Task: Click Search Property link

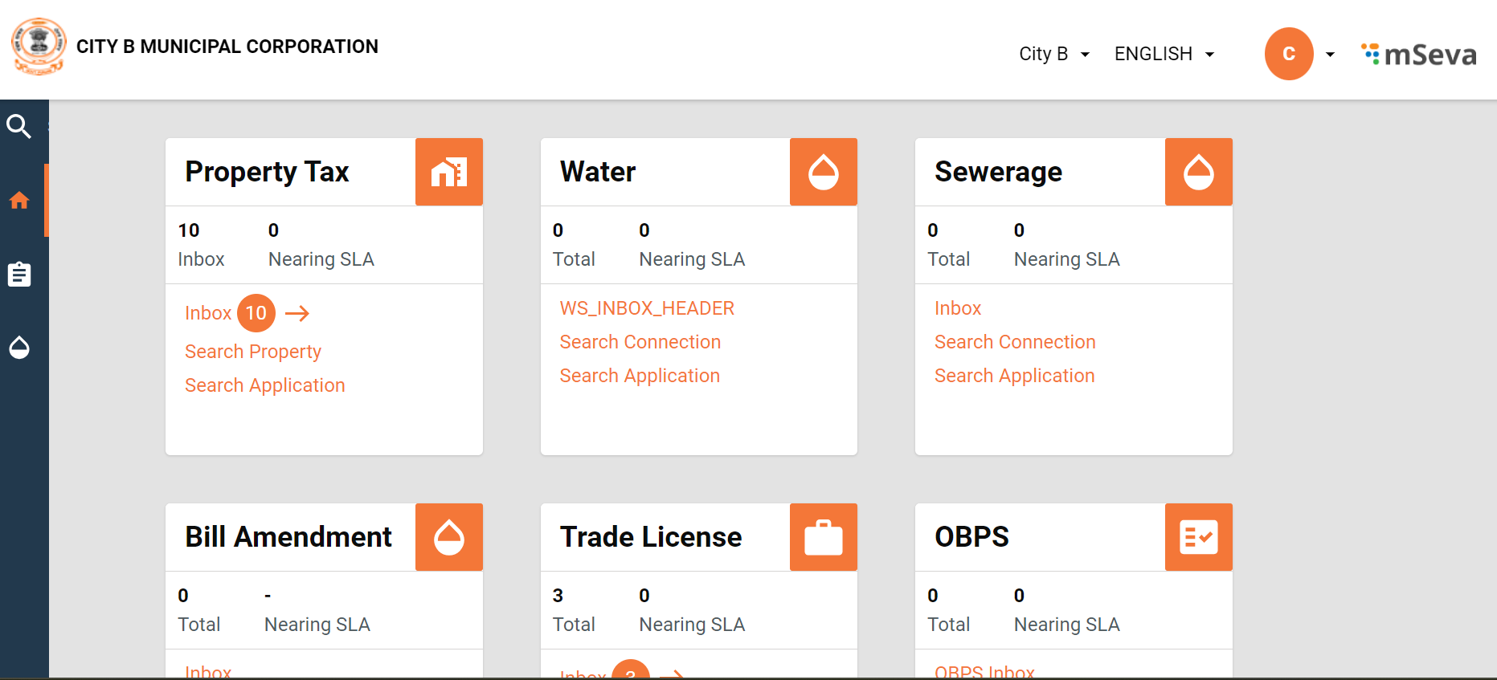Action: click(x=253, y=352)
